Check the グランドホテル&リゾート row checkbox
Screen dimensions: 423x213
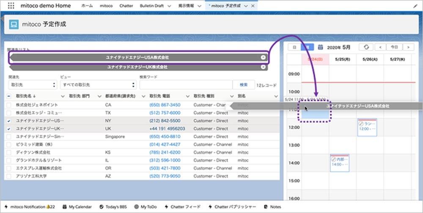click(x=9, y=160)
